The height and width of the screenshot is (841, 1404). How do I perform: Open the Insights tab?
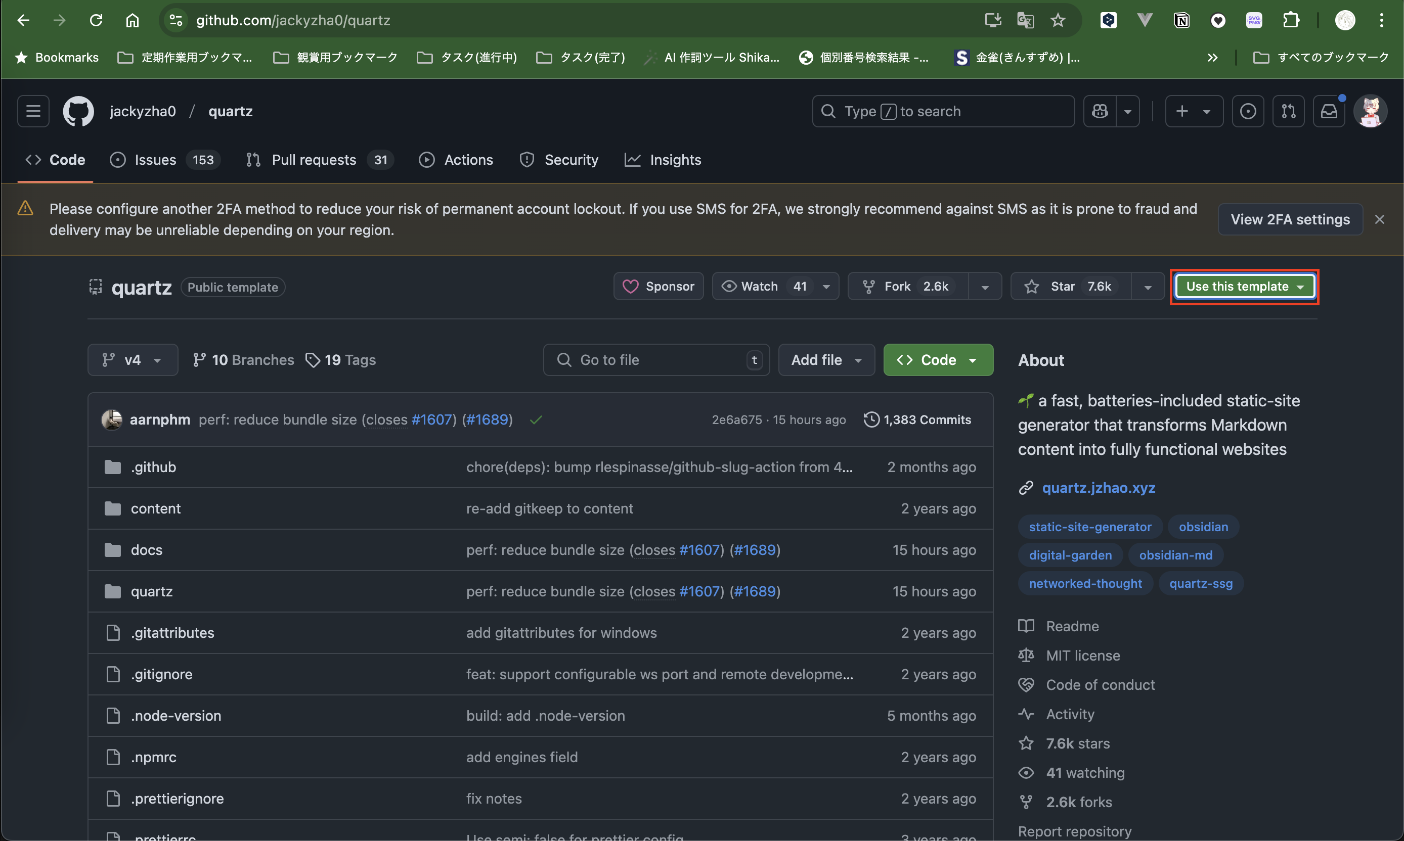[675, 160]
